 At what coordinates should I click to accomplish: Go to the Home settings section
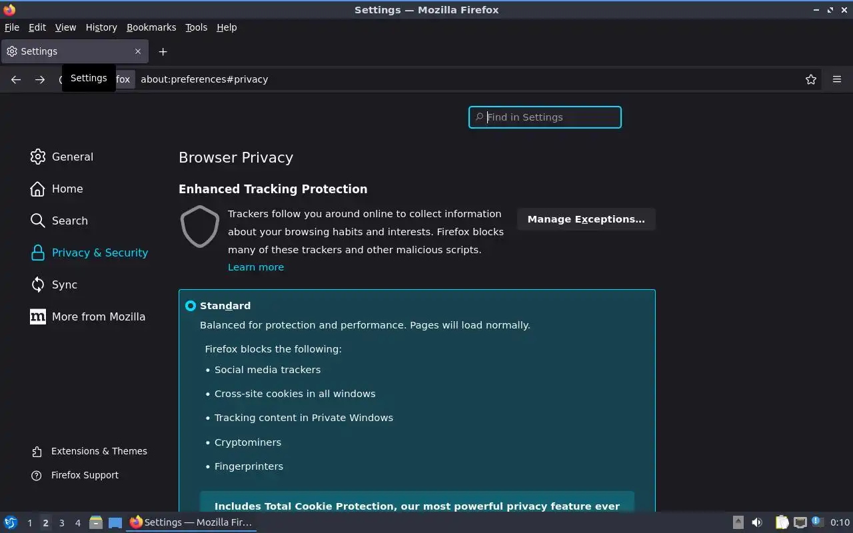pyautogui.click(x=57, y=189)
